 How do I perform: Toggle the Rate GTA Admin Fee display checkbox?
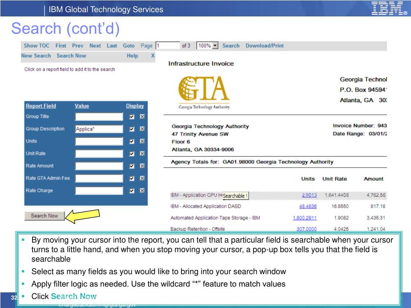[x=132, y=178]
